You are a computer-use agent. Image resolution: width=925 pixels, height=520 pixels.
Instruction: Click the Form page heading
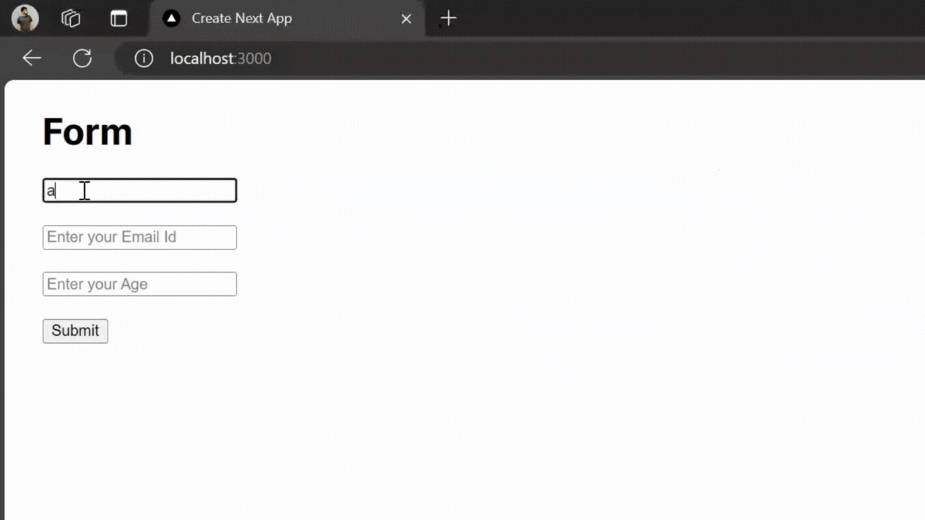click(x=87, y=131)
